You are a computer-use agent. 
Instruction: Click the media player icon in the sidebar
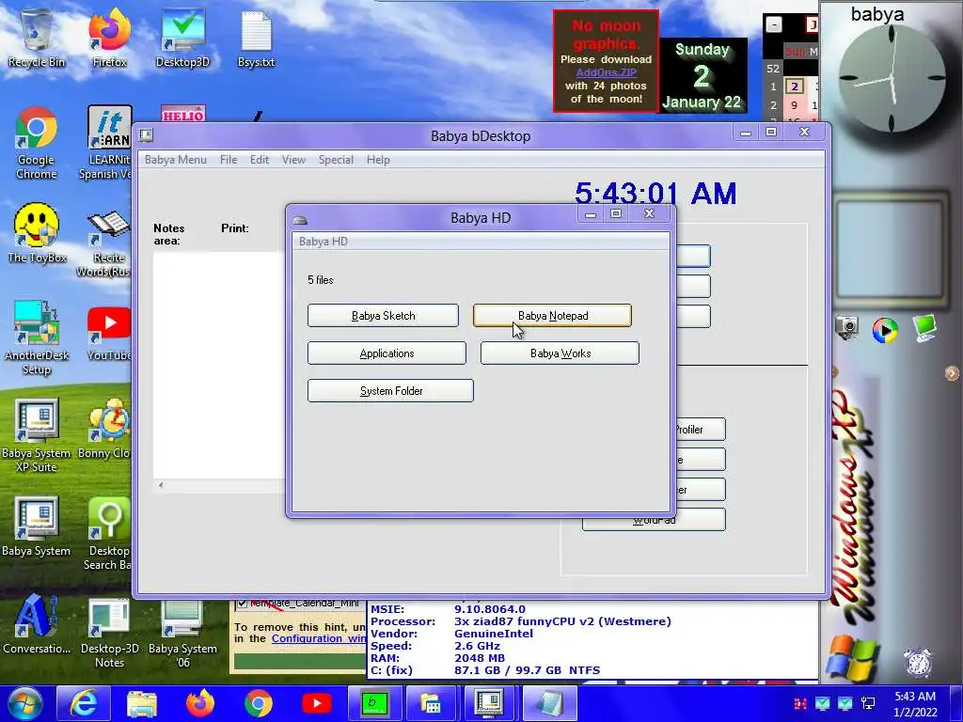tap(884, 330)
